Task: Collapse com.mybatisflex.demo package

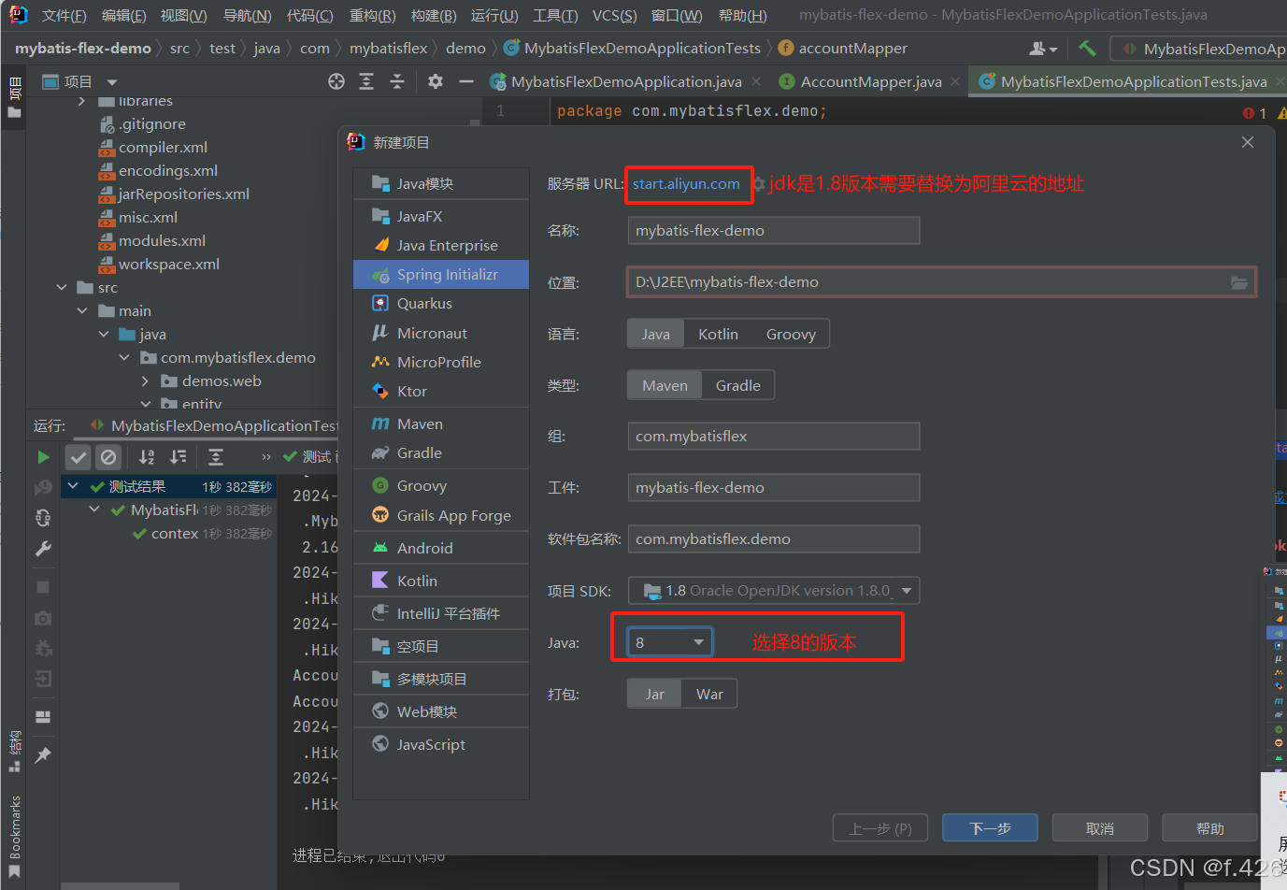Action: click(x=124, y=358)
